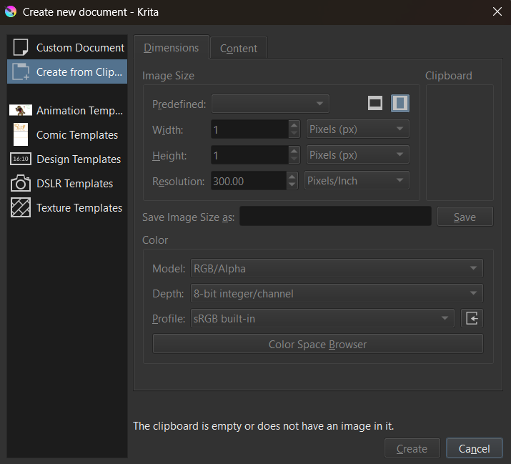Toggle landscape orientation button

point(375,104)
